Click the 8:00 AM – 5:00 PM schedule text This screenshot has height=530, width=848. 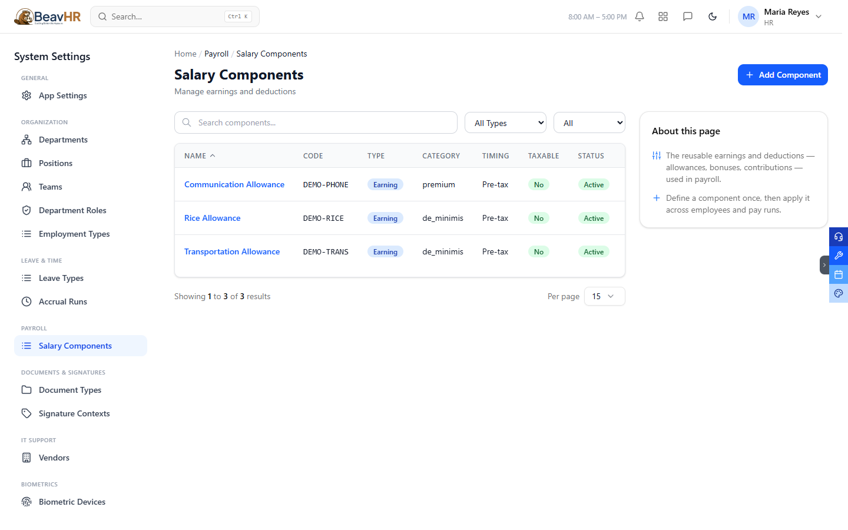point(597,17)
